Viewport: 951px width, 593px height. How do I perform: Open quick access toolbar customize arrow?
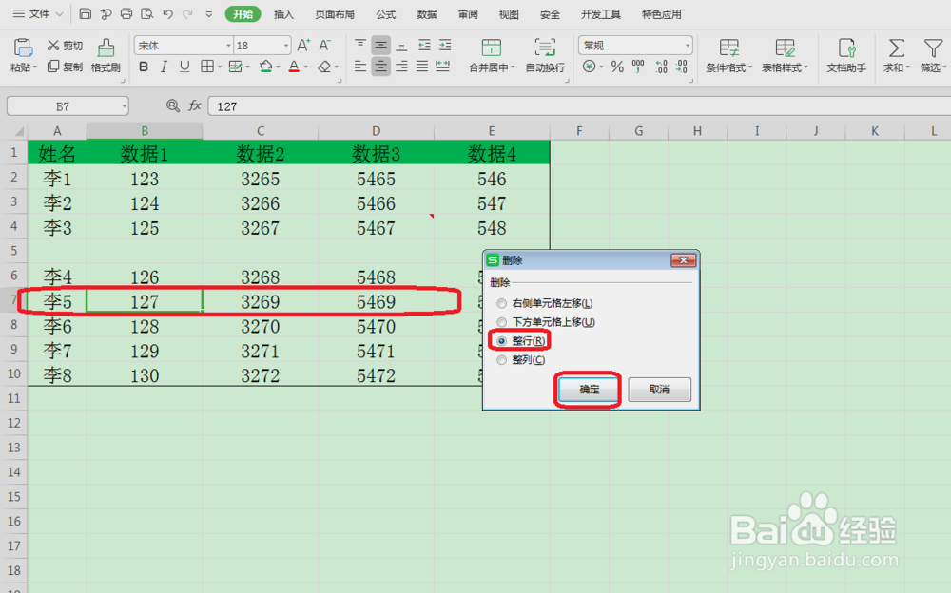(208, 14)
